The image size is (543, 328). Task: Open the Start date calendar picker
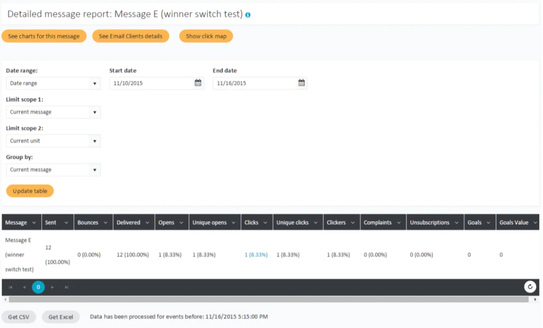click(198, 83)
